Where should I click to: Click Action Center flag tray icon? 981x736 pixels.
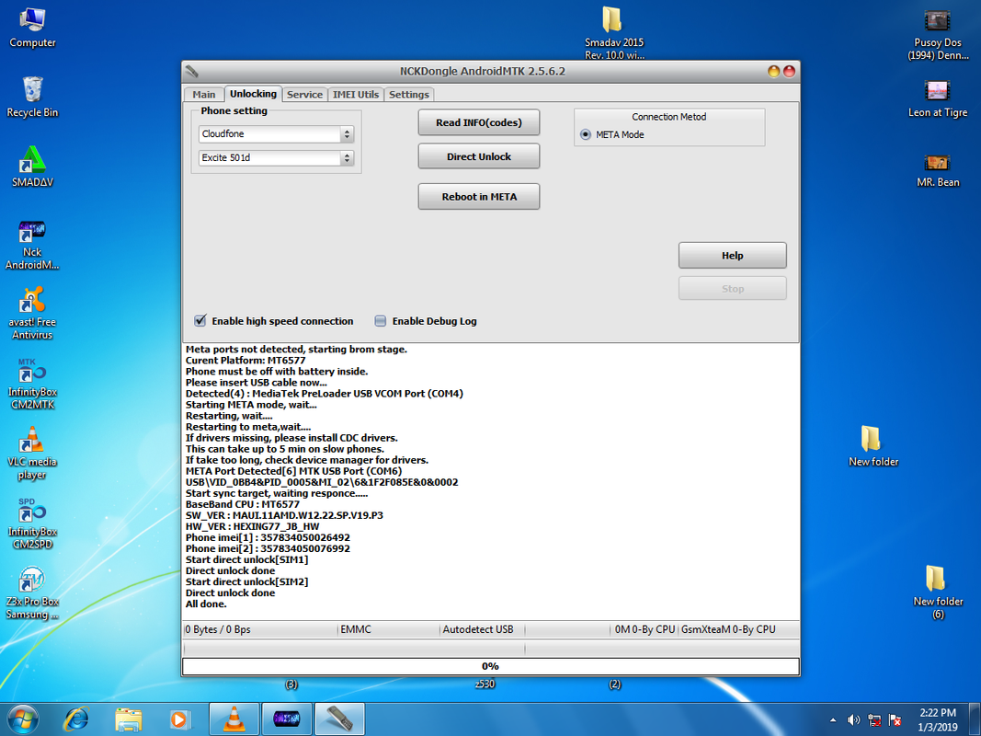click(x=895, y=719)
